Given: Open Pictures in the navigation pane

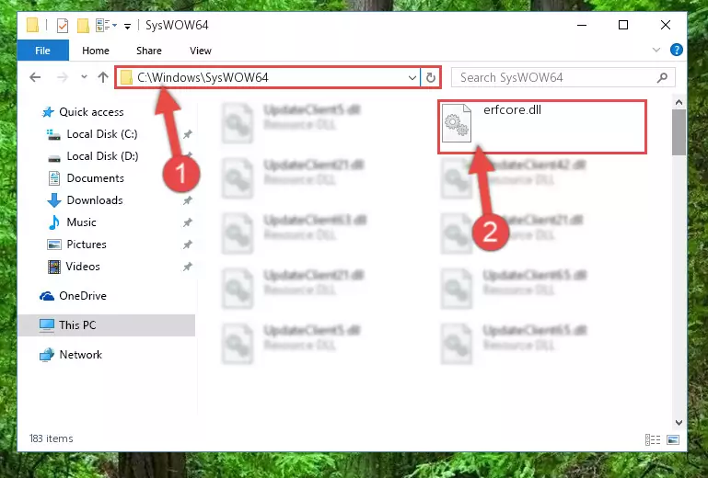Looking at the screenshot, I should coord(87,245).
